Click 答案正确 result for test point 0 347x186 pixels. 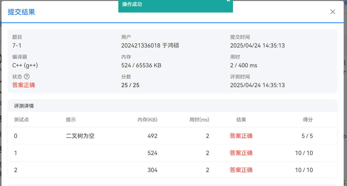coord(241,136)
